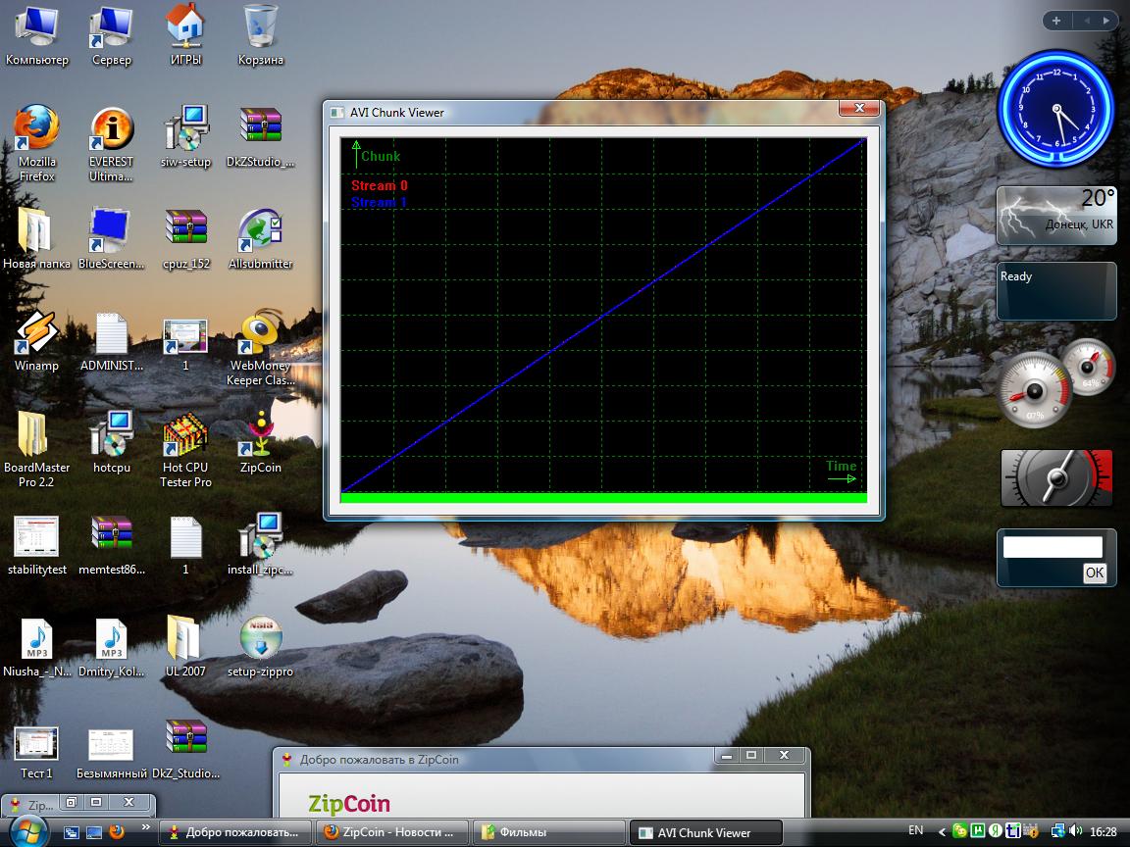
Task: Open the Mozilla Firefox desktop icon
Action: pos(36,128)
